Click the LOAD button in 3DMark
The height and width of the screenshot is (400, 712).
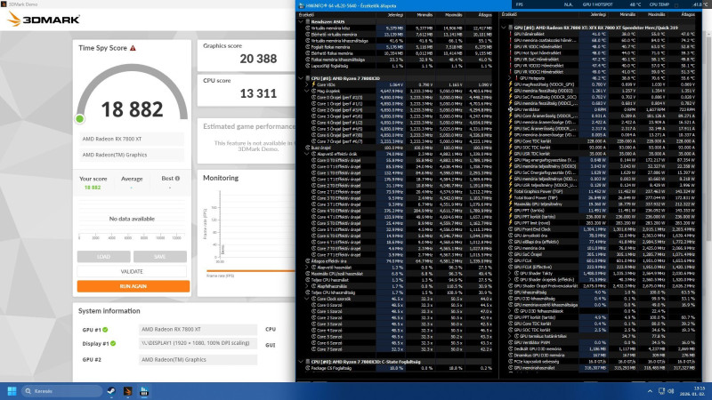tap(103, 257)
